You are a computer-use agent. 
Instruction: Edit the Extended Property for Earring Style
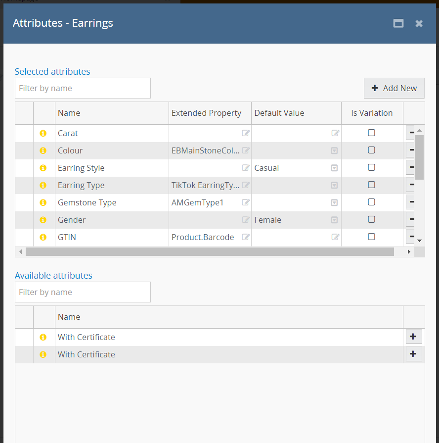245,168
